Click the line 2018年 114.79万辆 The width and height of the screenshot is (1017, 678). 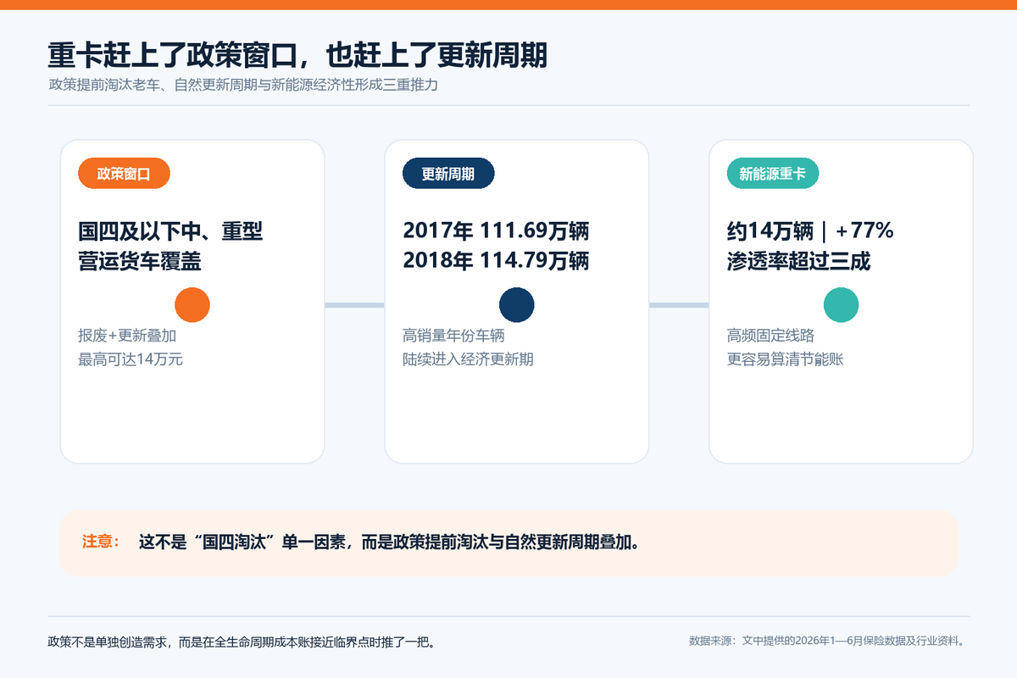coord(496,261)
